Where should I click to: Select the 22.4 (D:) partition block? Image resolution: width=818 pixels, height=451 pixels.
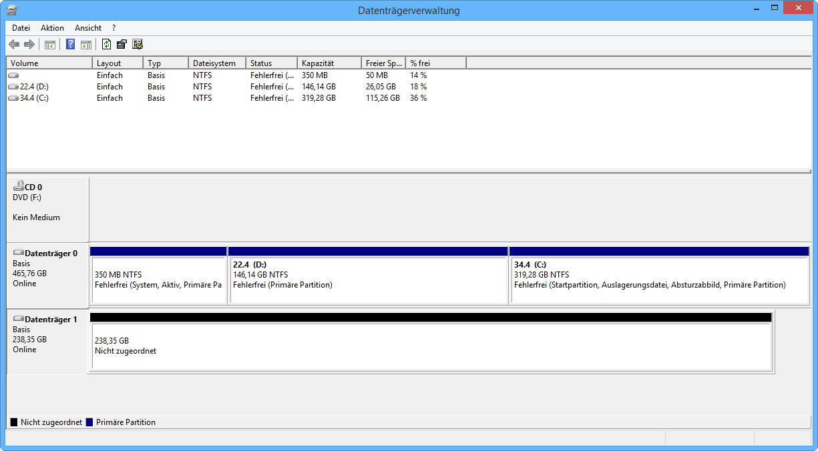tap(367, 280)
